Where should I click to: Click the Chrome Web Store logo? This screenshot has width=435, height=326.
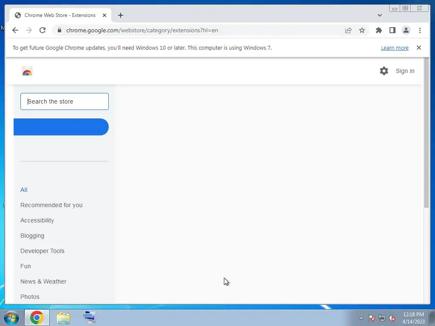point(27,71)
